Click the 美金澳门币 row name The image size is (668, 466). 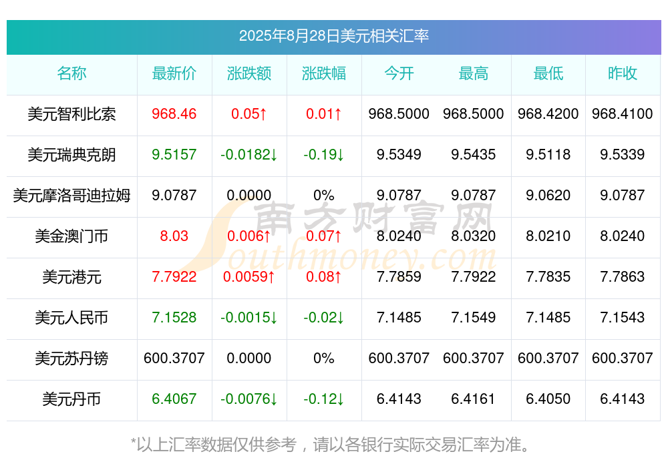coord(71,236)
